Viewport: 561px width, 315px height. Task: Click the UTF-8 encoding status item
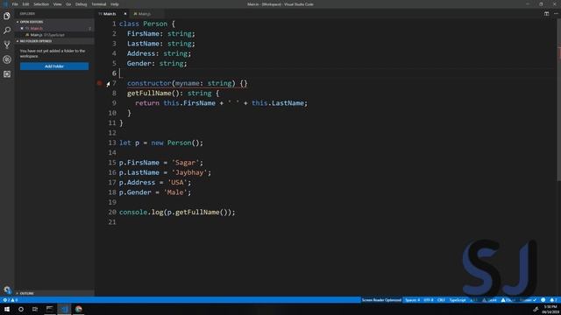[429, 300]
